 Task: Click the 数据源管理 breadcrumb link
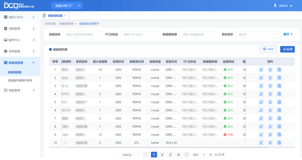click(x=66, y=24)
